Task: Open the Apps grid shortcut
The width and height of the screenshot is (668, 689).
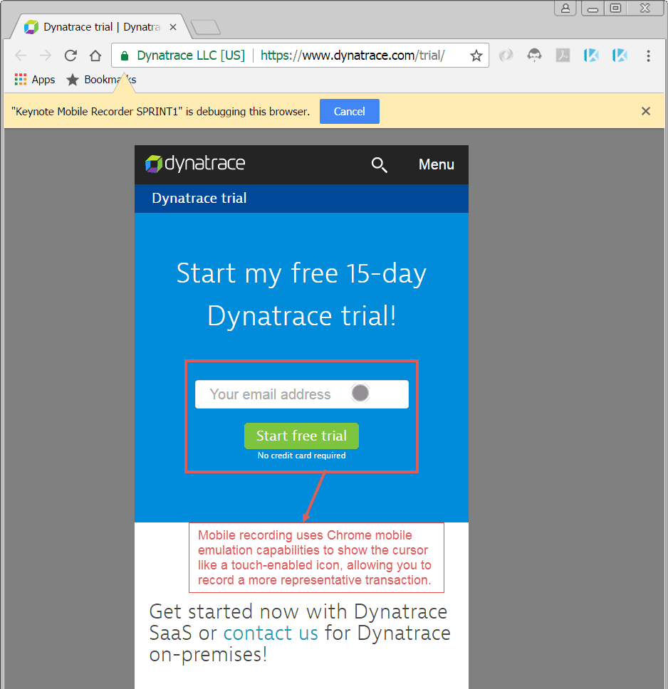Action: click(35, 80)
